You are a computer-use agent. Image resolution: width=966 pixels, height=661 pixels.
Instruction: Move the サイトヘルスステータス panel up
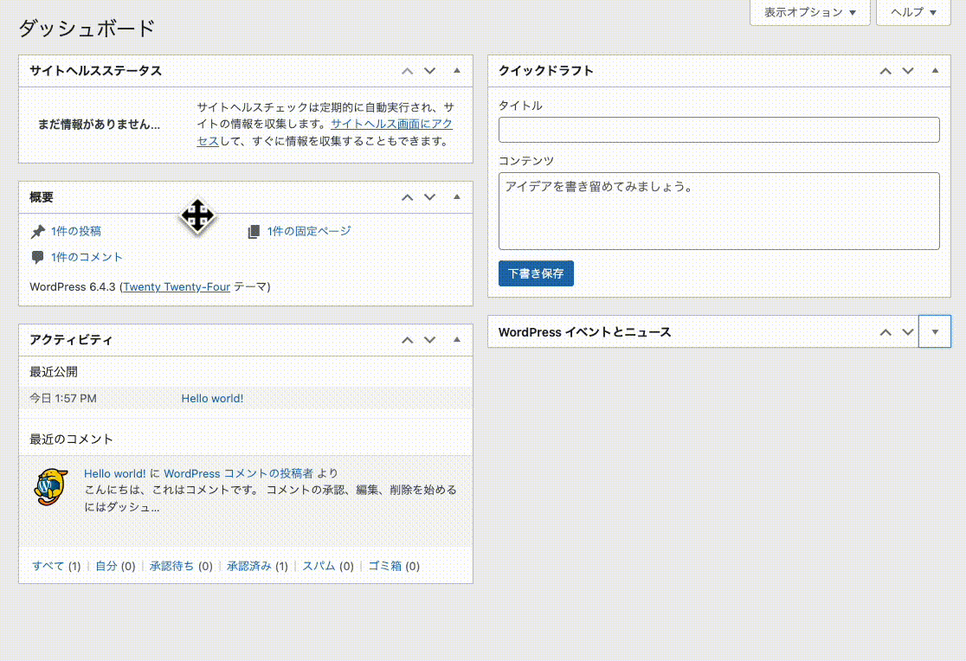coord(407,71)
